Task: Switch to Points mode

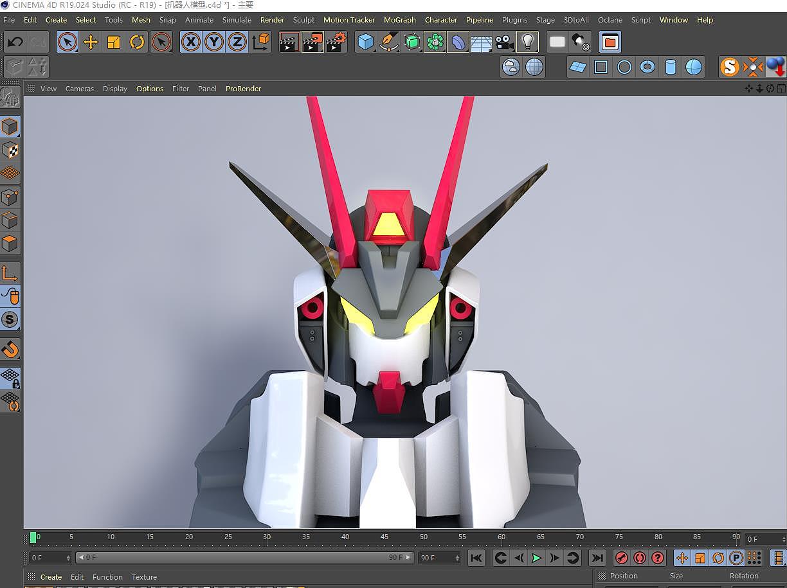Action: click(x=10, y=197)
